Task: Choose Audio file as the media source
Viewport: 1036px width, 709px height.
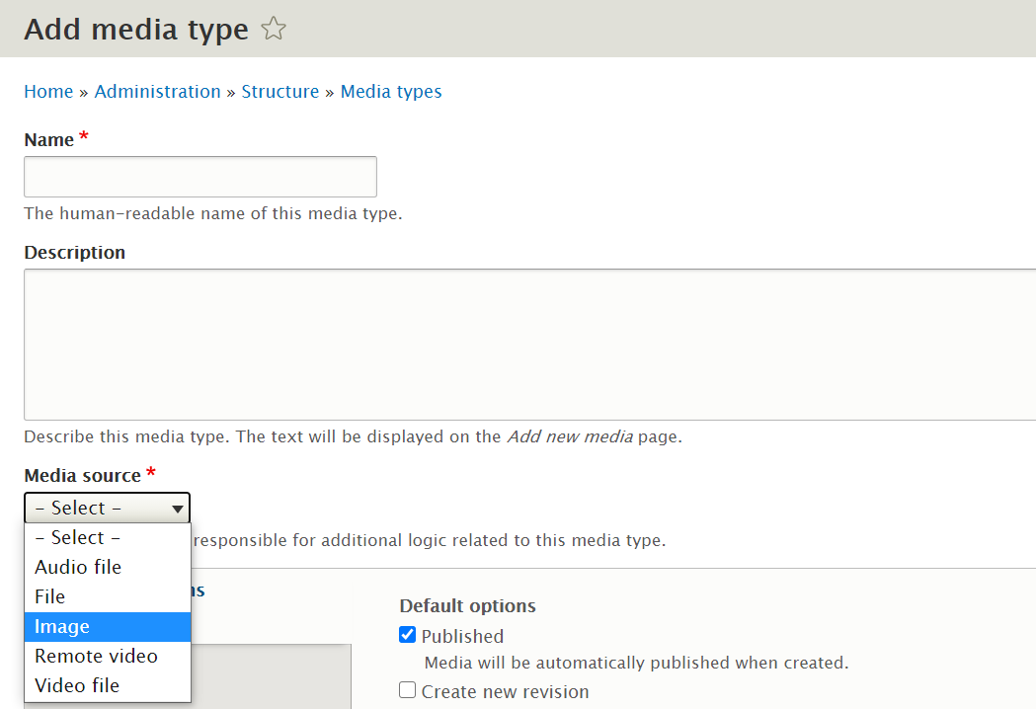Action: point(78,567)
